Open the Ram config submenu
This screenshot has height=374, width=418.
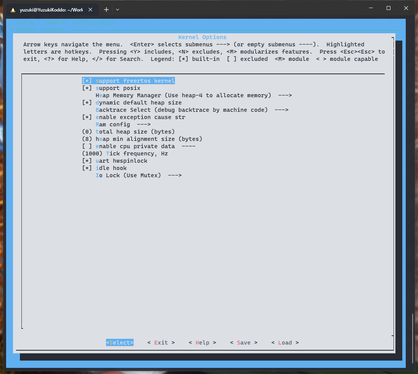[x=122, y=124]
